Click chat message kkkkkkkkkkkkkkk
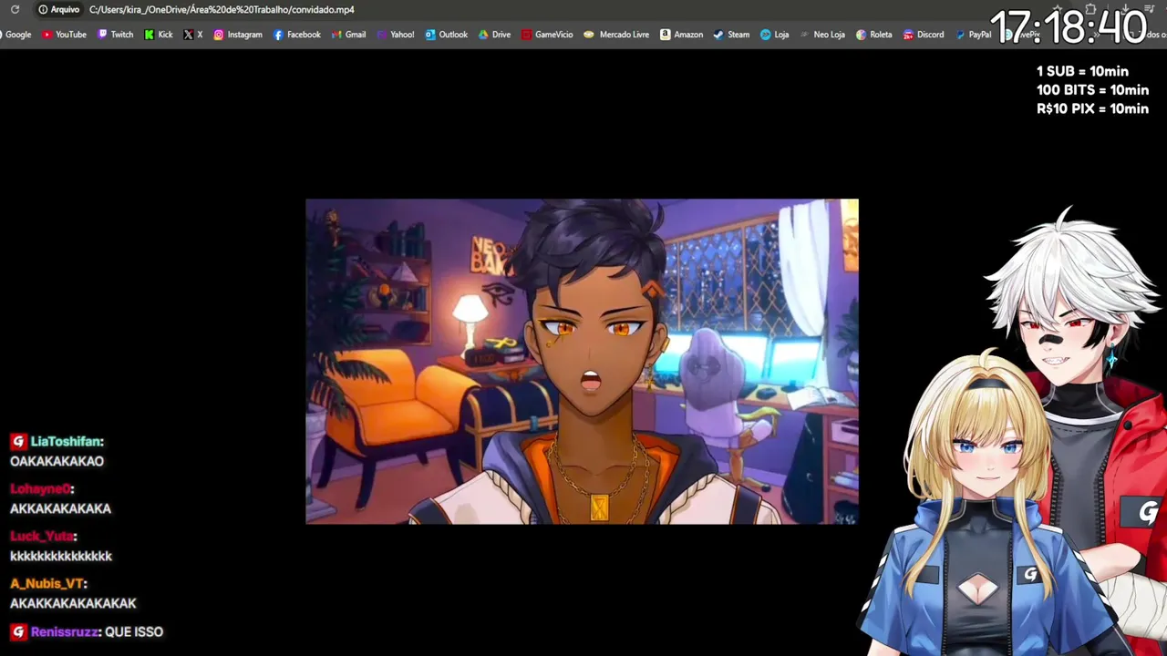Screen dimensions: 1167x656 coord(61,556)
